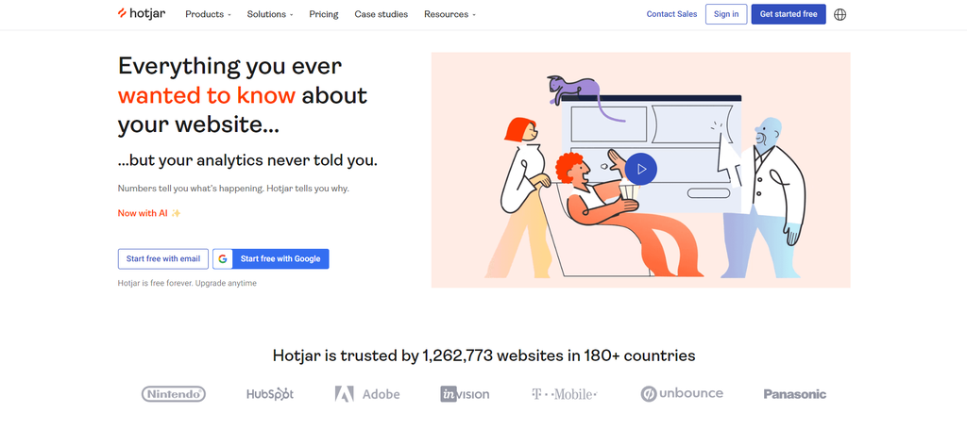
Task: Click the Unbounce logo
Action: click(x=682, y=393)
